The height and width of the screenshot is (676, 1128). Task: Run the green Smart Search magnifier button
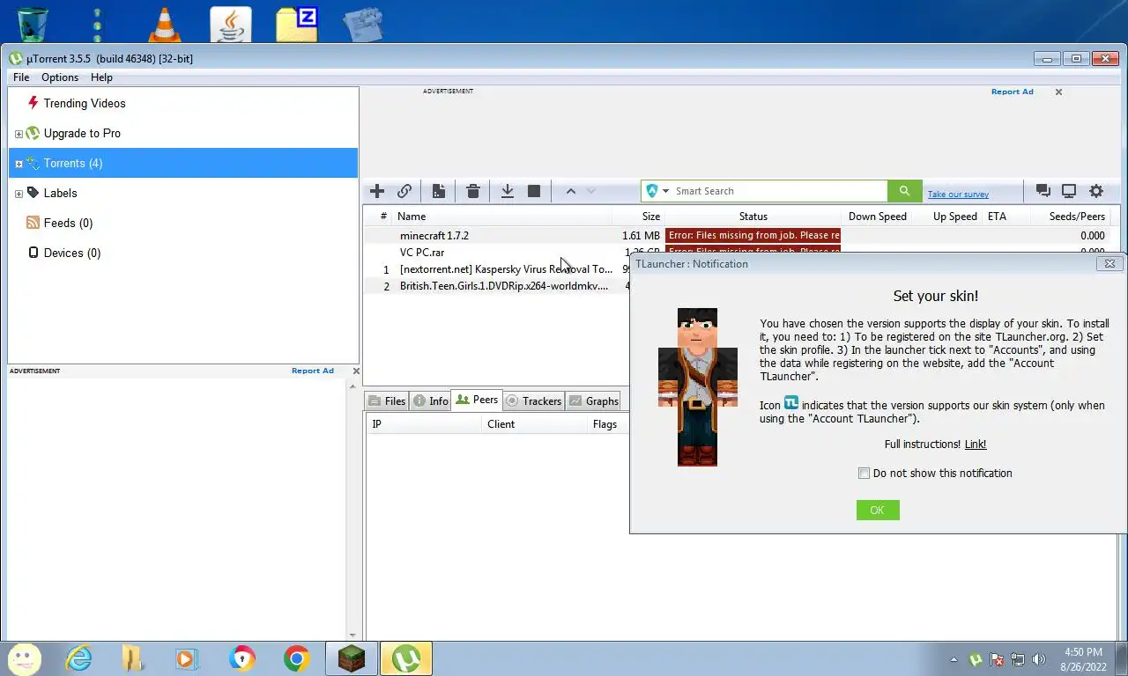[x=904, y=191]
